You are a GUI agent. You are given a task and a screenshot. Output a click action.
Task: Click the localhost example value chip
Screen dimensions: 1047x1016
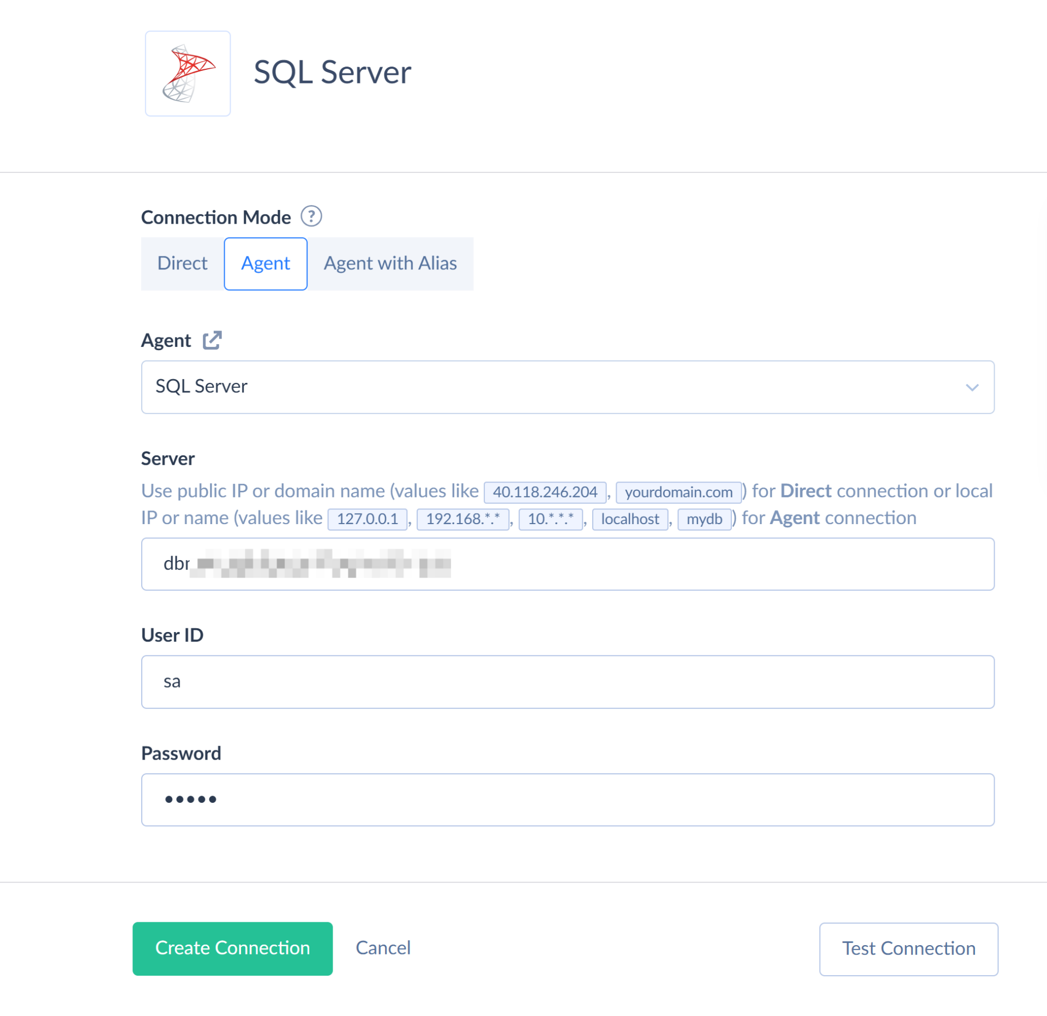[630, 519]
